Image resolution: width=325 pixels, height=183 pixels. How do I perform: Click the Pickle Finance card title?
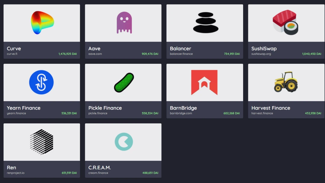coord(105,108)
